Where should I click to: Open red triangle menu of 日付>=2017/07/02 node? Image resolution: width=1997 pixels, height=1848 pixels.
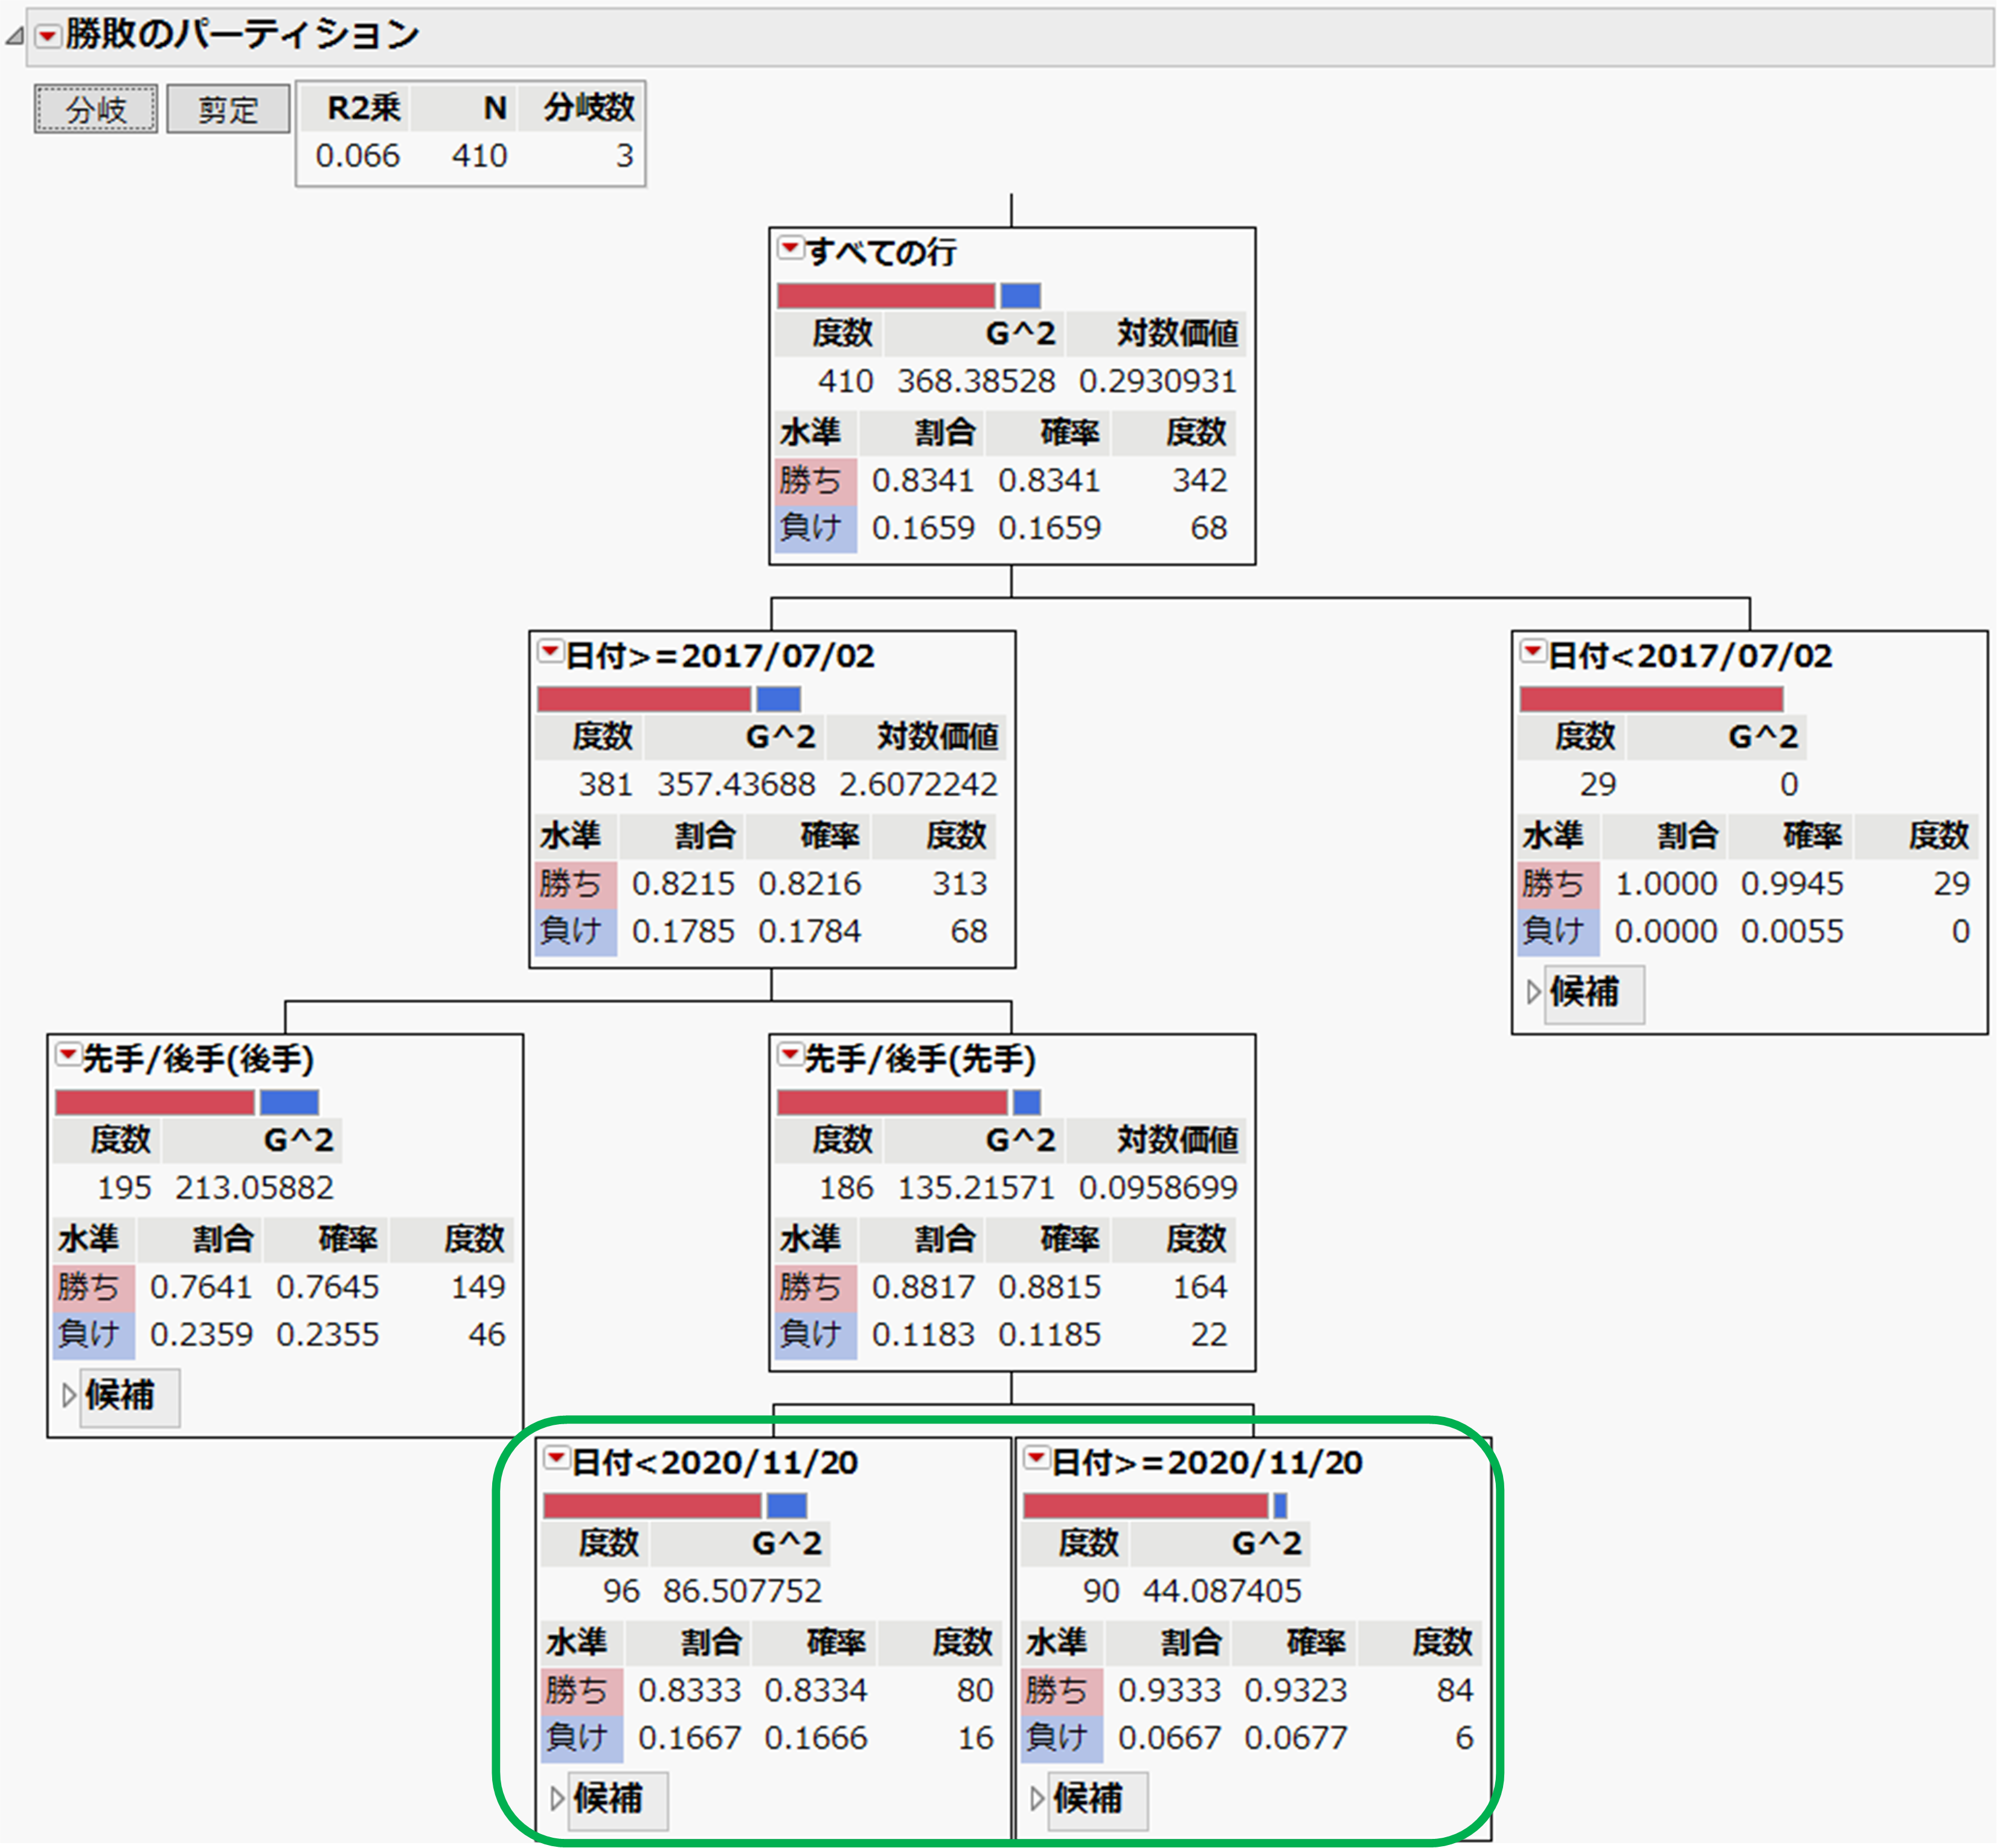[550, 652]
